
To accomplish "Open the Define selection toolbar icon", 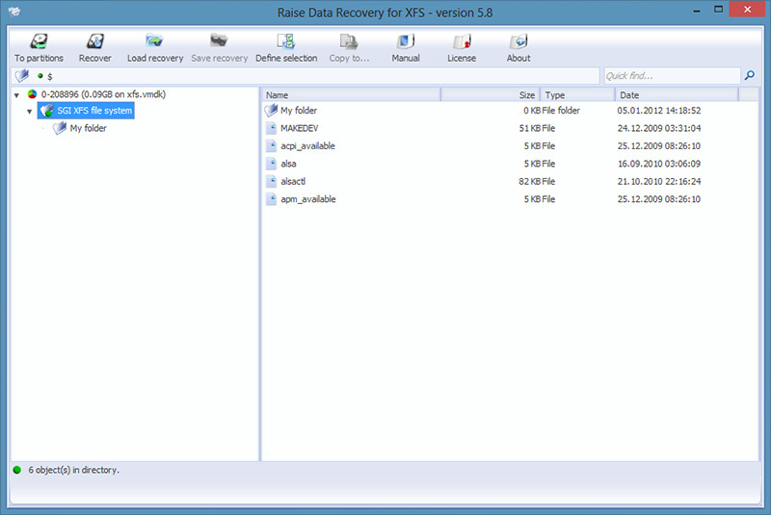I will (x=285, y=41).
